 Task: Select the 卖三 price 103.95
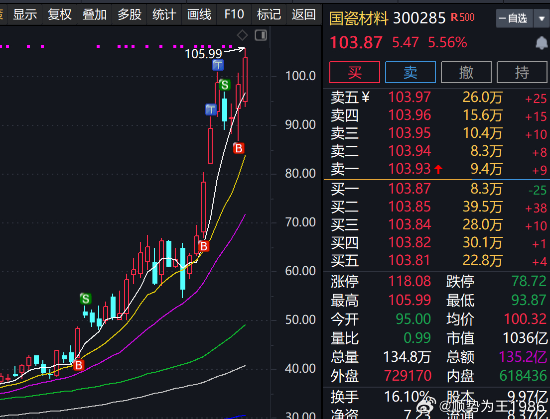pos(410,133)
